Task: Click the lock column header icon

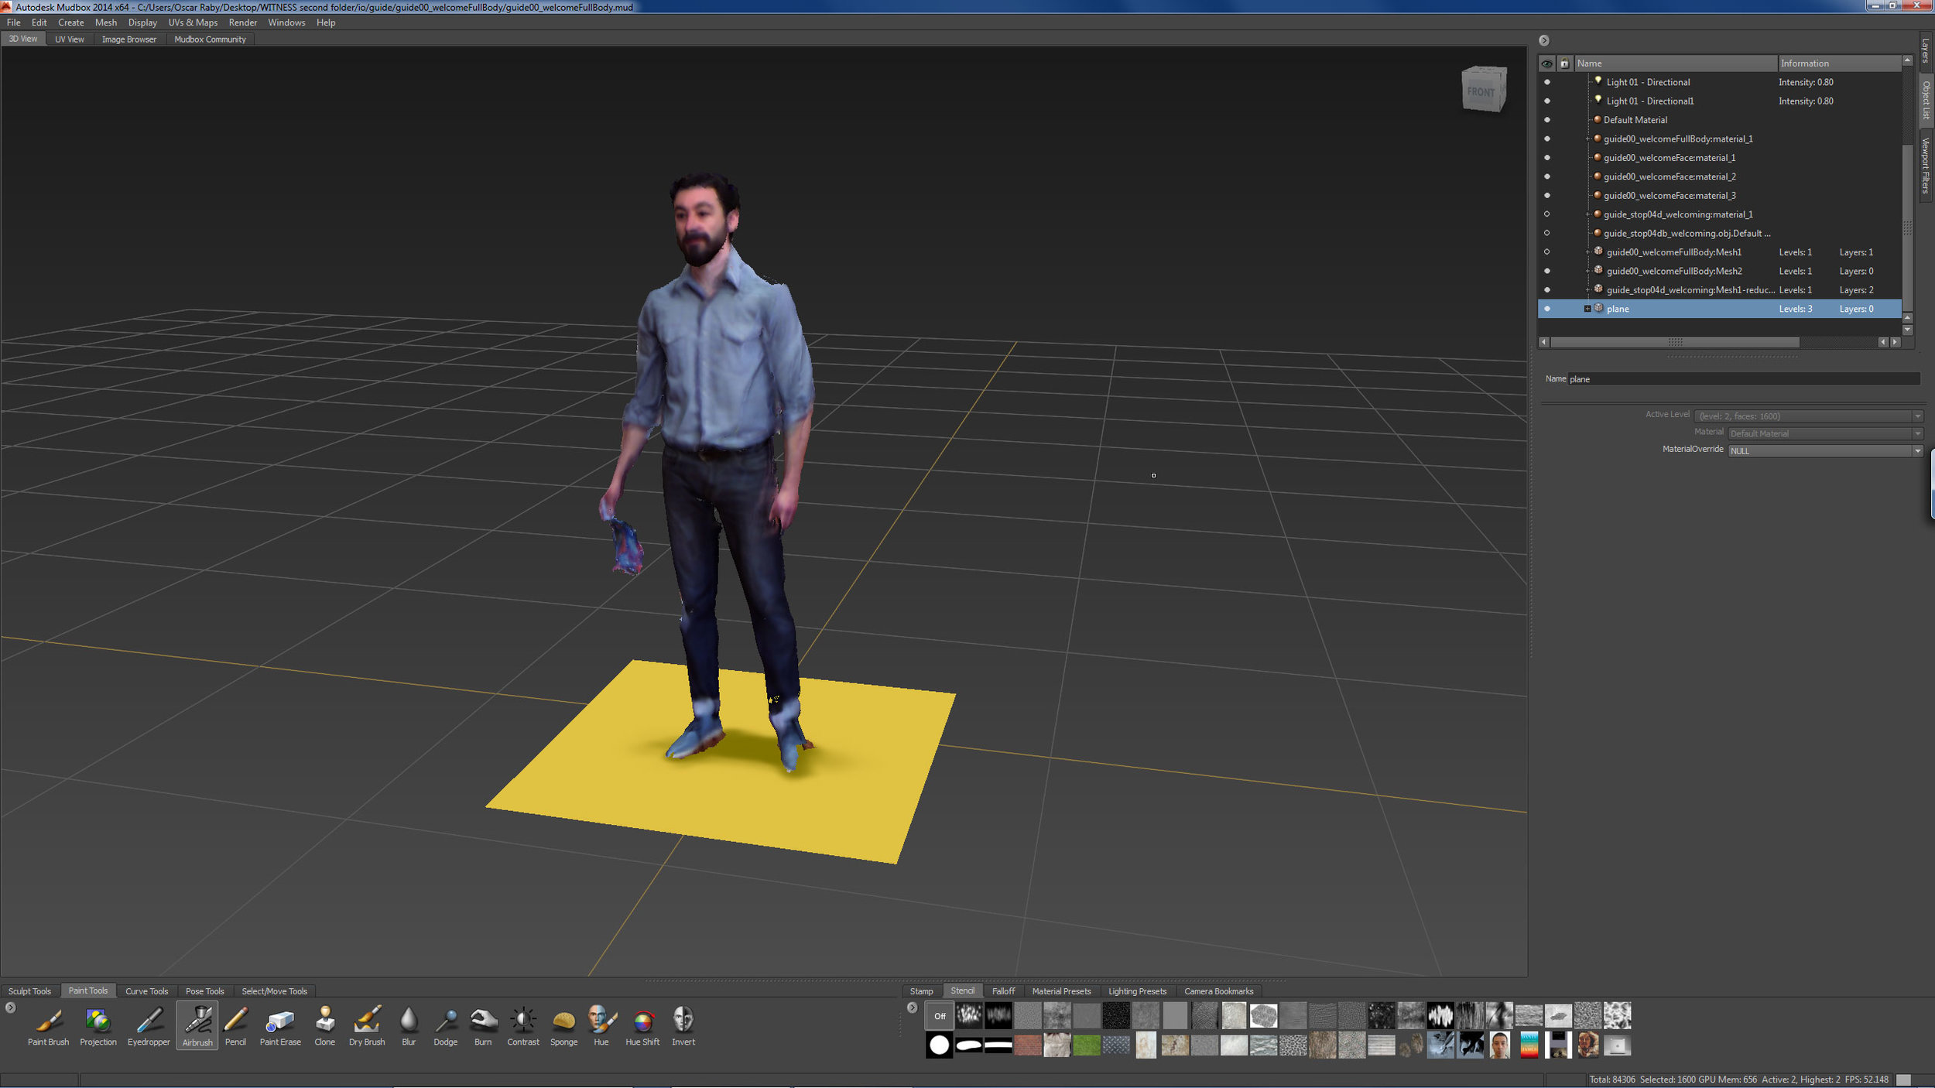Action: 1564,63
